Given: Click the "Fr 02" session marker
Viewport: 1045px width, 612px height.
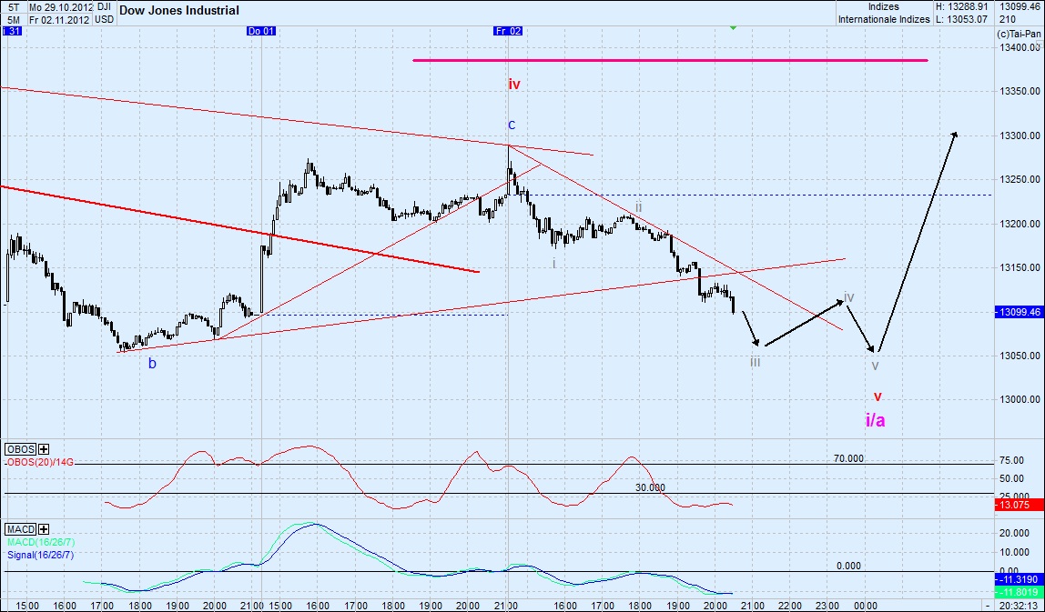Looking at the screenshot, I should (x=508, y=30).
